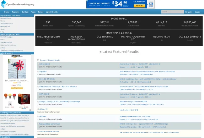Click the AdChoices corner icon in the Amazon ad
The height and width of the screenshot is (138, 204).
pos(30,110)
